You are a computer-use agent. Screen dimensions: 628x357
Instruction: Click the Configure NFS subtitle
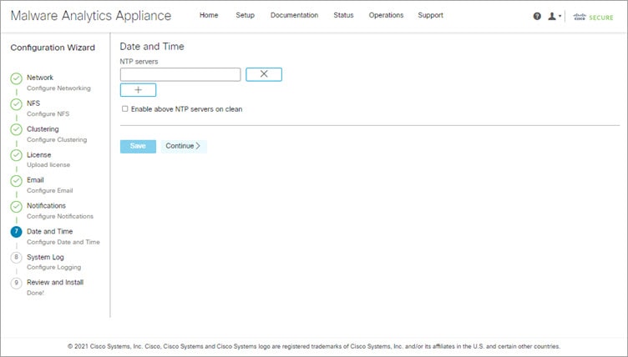(x=48, y=113)
